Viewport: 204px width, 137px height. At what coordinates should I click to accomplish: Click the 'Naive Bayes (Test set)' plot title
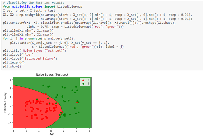pos(52,75)
